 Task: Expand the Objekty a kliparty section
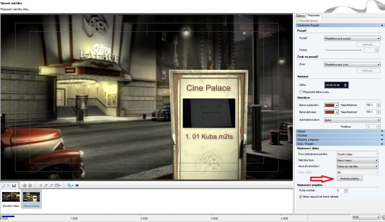(340, 140)
